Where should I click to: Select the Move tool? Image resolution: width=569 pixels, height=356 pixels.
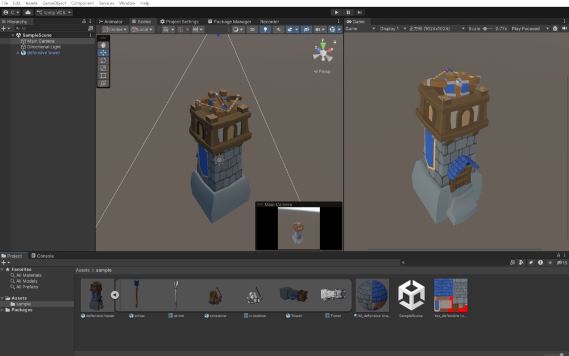coord(103,53)
